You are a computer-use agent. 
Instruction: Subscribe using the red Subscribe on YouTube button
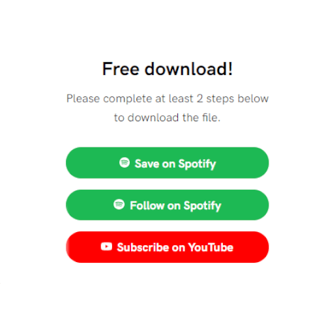tap(167, 247)
